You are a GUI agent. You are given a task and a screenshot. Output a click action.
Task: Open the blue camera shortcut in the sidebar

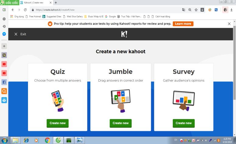pos(4,100)
